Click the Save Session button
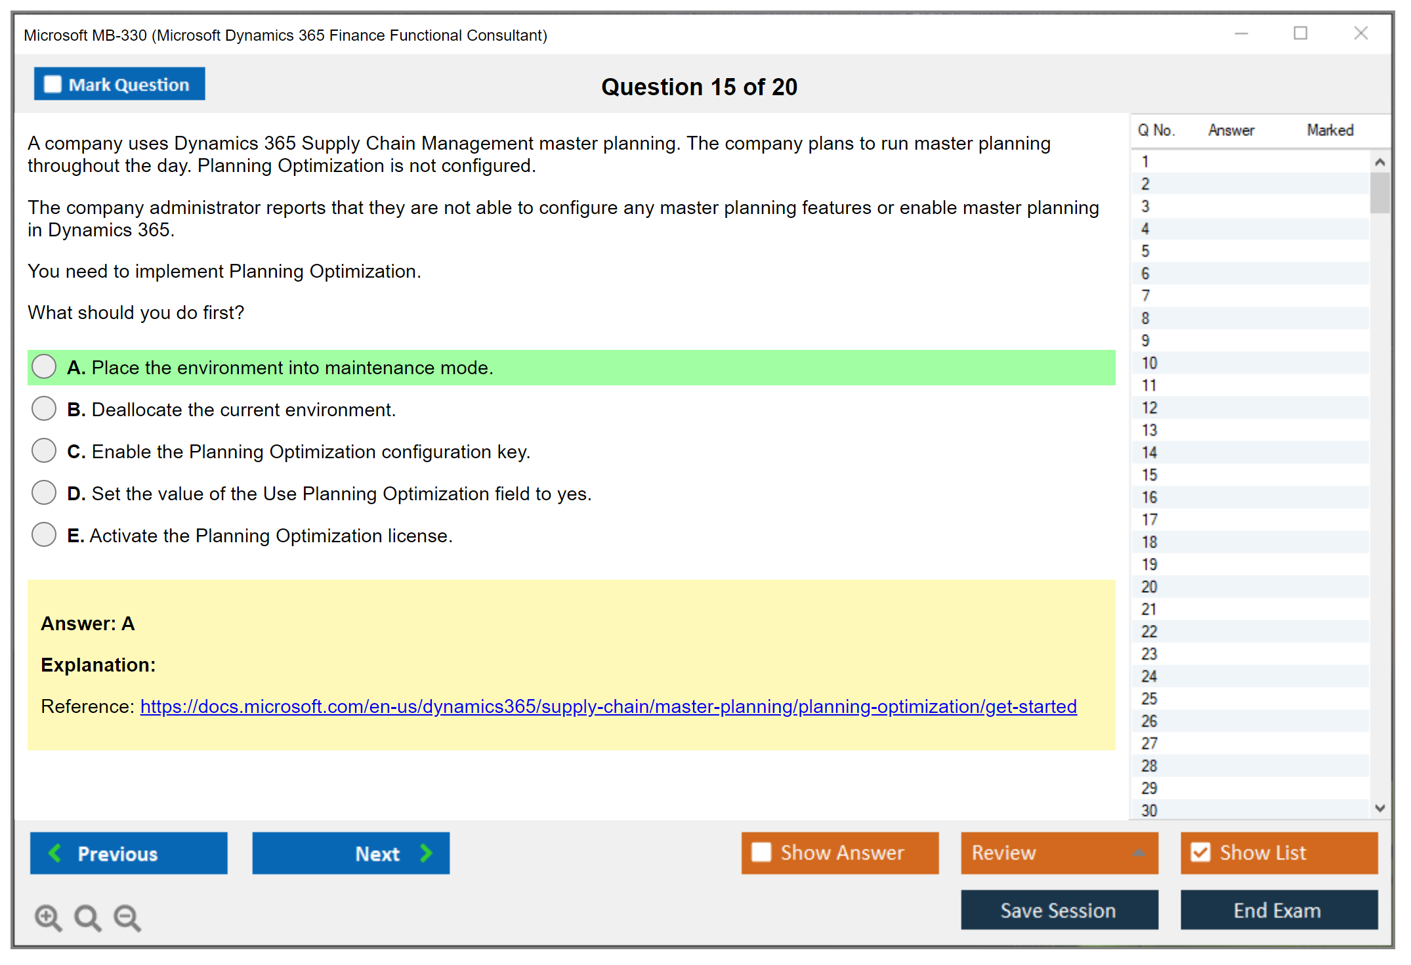This screenshot has width=1411, height=965. [x=1059, y=910]
